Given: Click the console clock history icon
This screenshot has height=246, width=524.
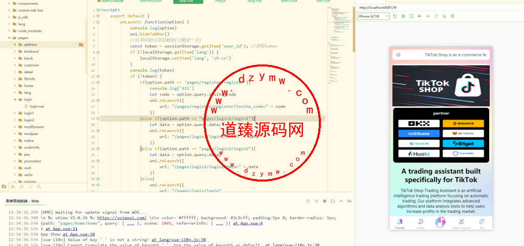Looking at the screenshot, I should pyautogui.click(x=316, y=201).
